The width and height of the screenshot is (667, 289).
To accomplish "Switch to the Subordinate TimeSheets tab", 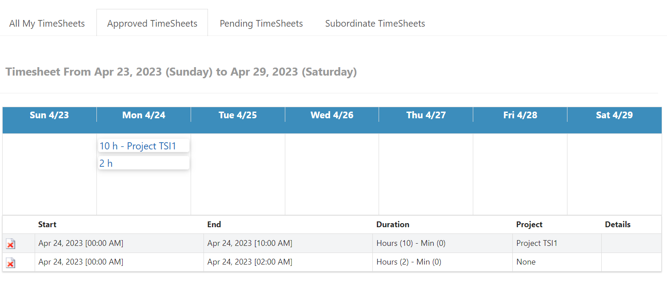I will tap(375, 23).
